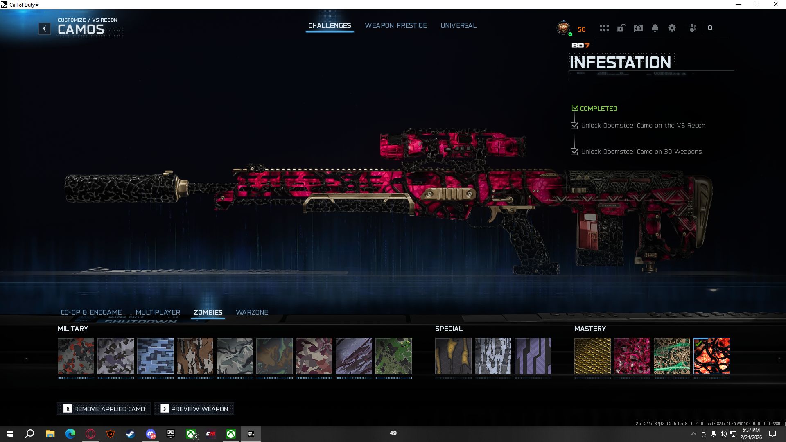Open the notifications bell icon
This screenshot has width=786, height=442.
pos(655,28)
